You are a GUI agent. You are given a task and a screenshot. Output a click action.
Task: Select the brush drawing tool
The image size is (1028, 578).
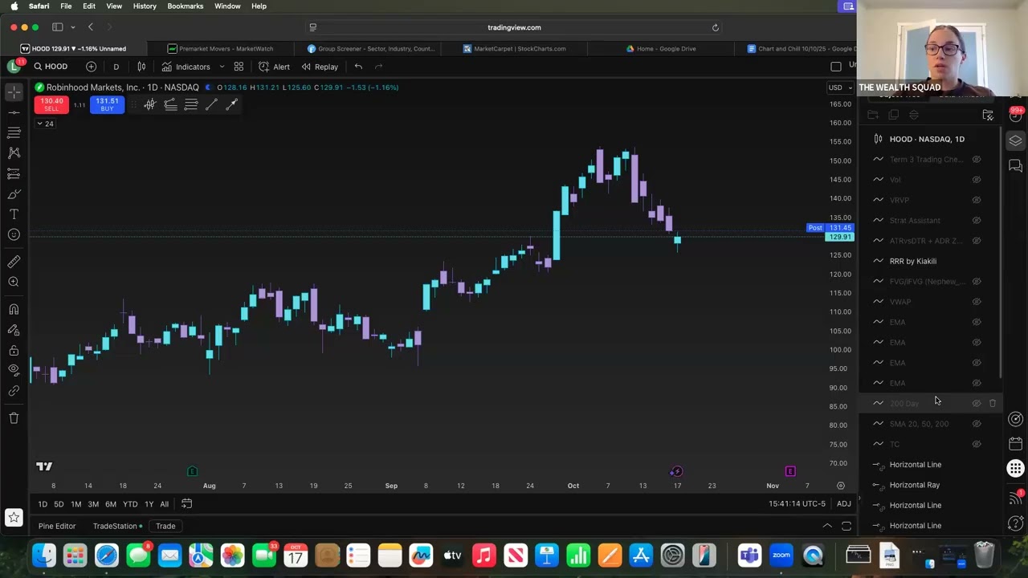(x=14, y=193)
